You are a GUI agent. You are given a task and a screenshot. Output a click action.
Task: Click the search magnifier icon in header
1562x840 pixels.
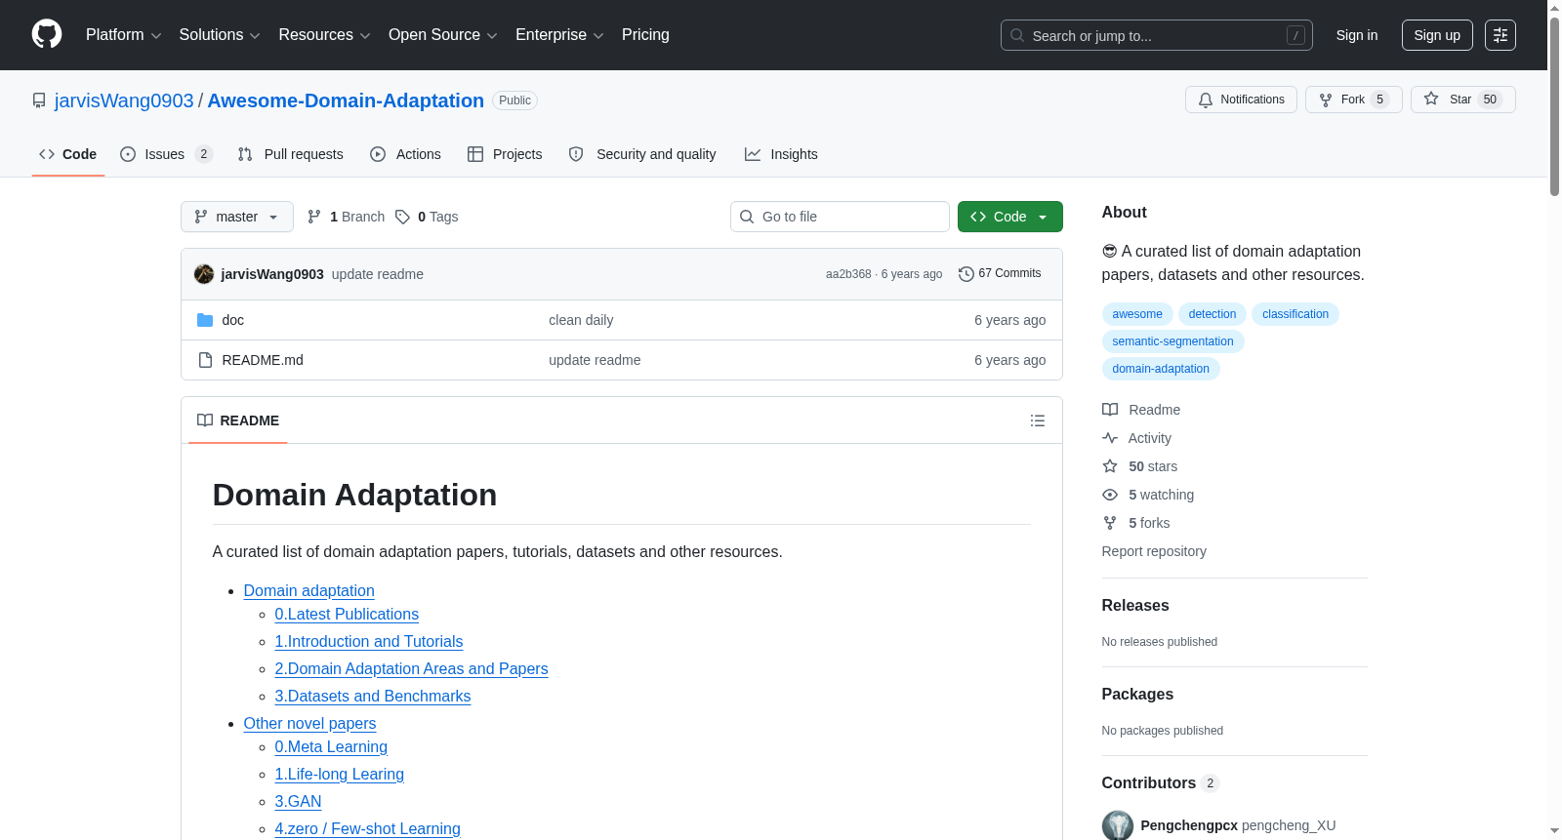1017,35
